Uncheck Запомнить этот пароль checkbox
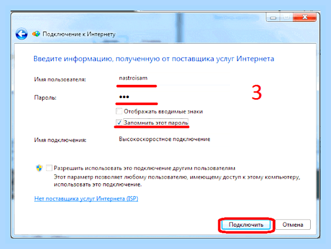 [119, 123]
